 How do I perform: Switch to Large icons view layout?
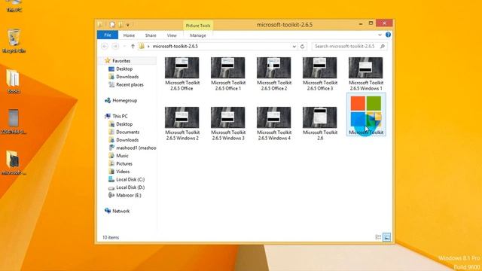(x=386, y=237)
